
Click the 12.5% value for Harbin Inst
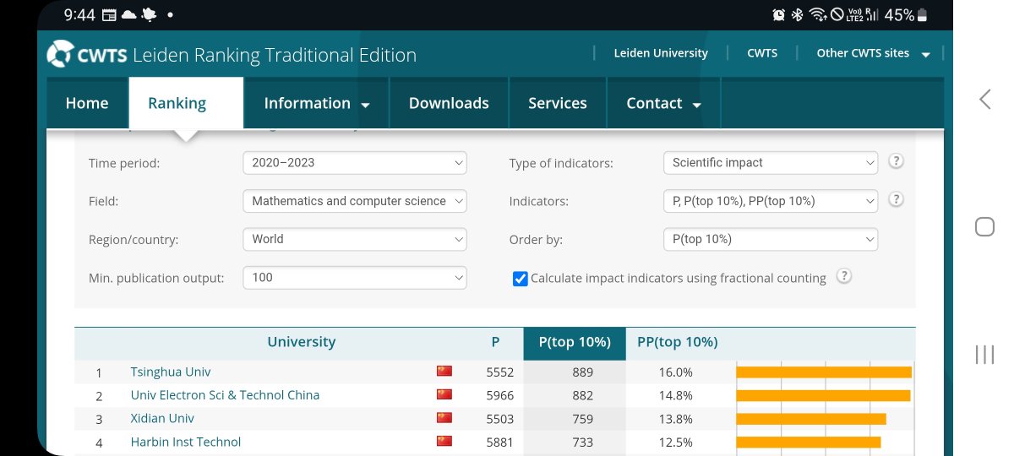click(x=676, y=442)
